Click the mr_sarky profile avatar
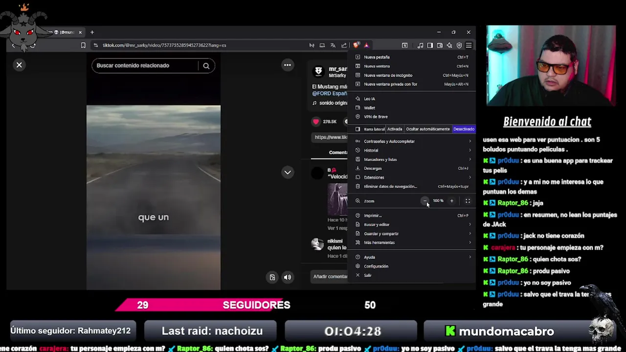 318,72
